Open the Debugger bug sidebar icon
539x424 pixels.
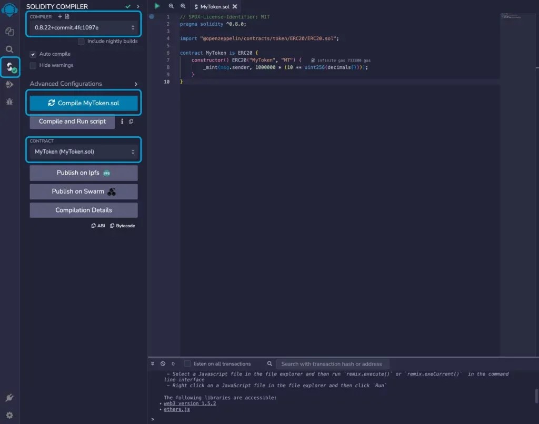(x=9, y=102)
